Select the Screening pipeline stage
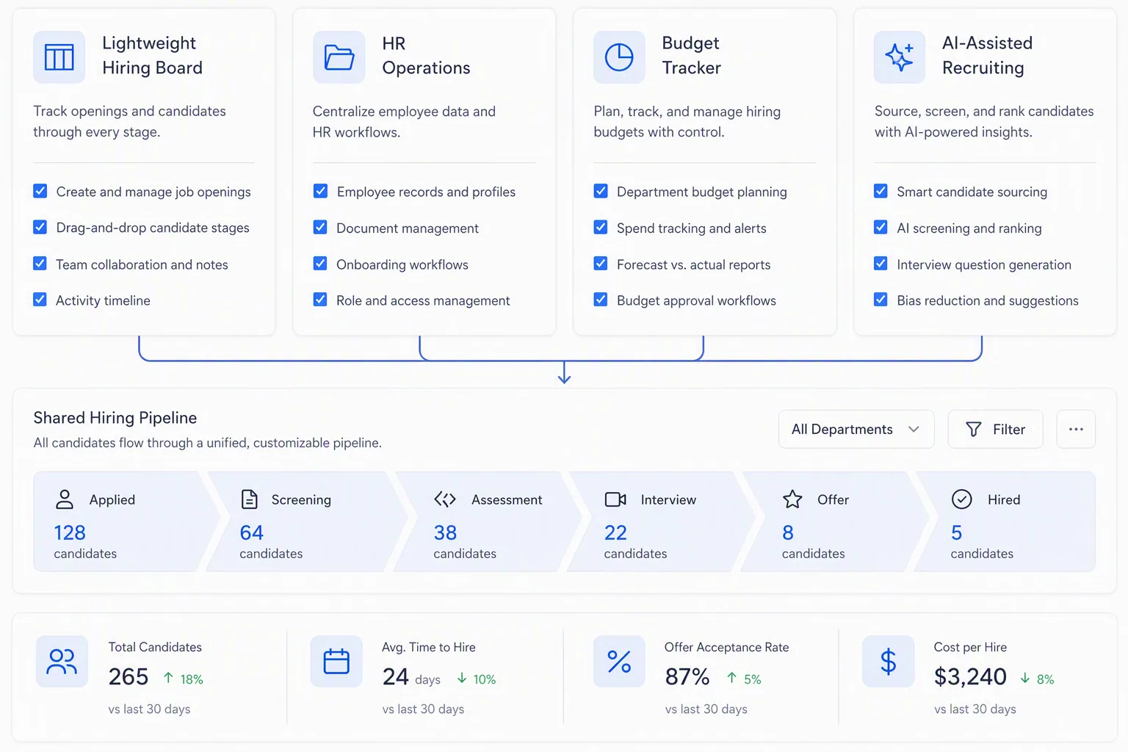The width and height of the screenshot is (1128, 752). (x=307, y=521)
